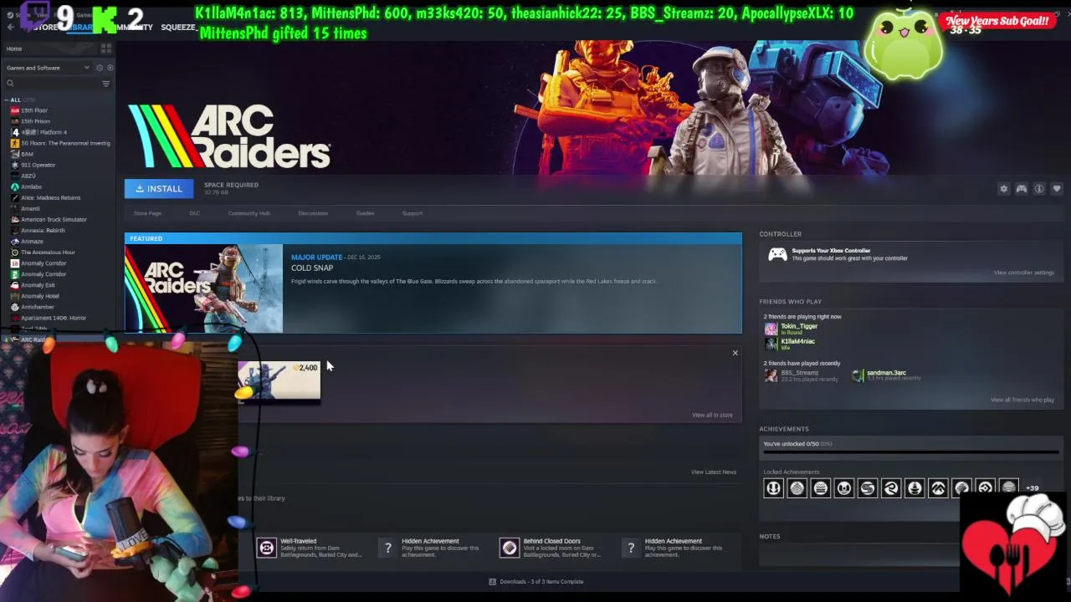This screenshot has height=602, width=1071.
Task: Click the American Truck Simulator icon
Action: click(14, 219)
